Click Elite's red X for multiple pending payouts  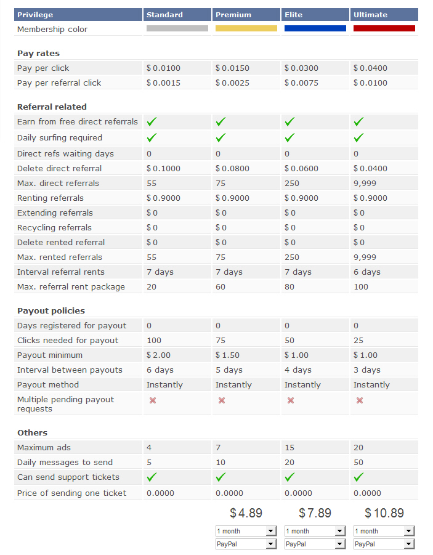point(291,400)
